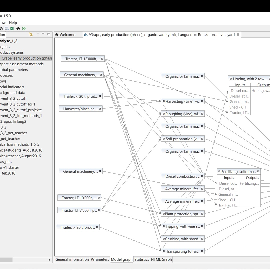Minimize the Navigation view
The height and width of the screenshot is (270, 270).
coord(43,33)
